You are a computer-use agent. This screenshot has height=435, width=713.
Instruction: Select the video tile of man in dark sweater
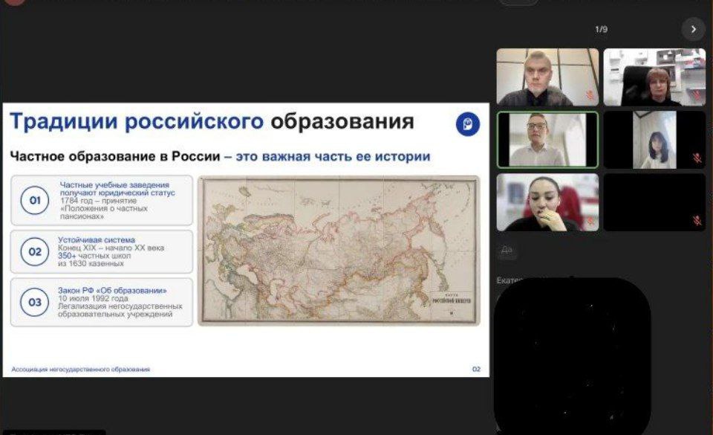(x=547, y=77)
